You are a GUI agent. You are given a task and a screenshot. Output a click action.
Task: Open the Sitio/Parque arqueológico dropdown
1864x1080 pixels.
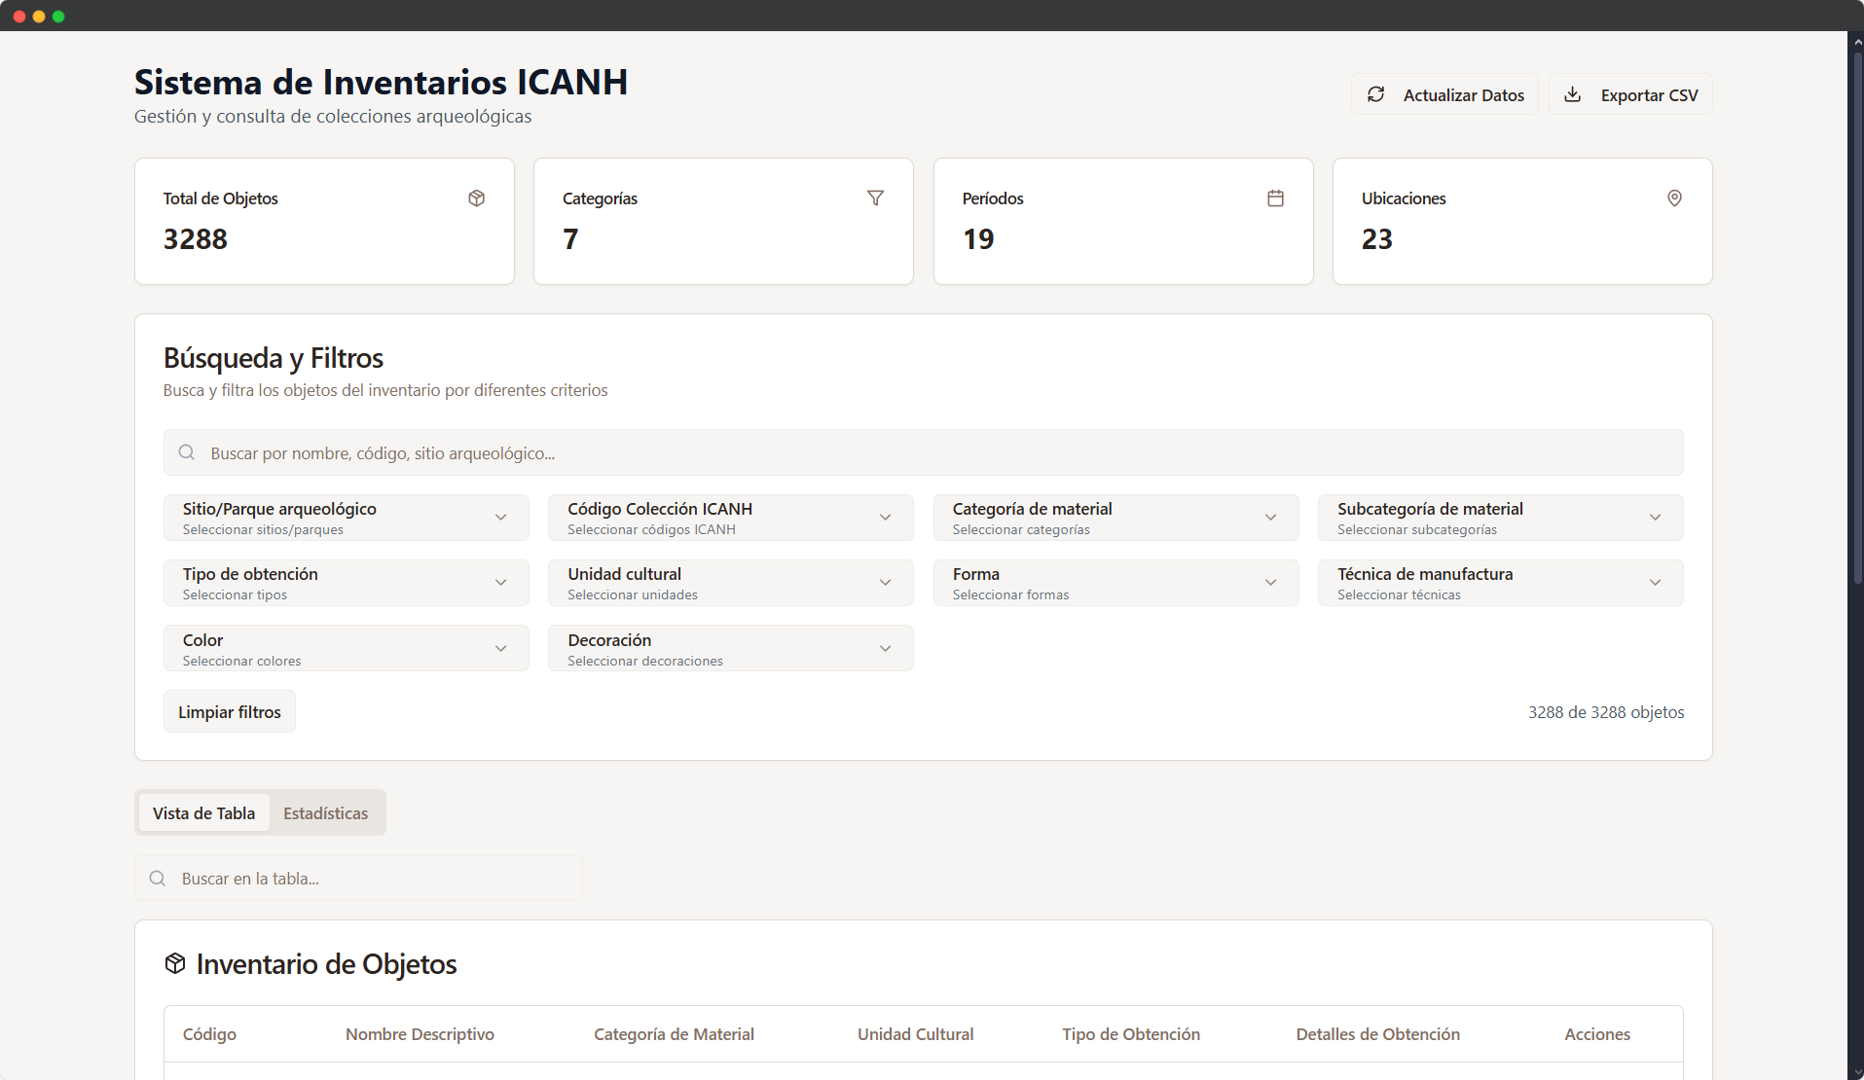click(346, 517)
